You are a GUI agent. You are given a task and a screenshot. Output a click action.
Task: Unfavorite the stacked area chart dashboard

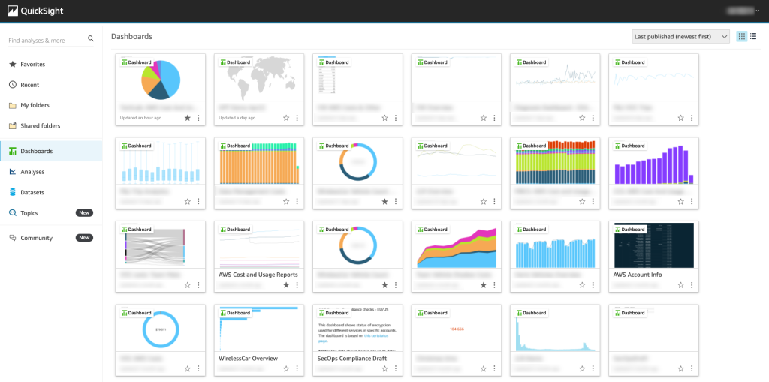click(x=484, y=285)
